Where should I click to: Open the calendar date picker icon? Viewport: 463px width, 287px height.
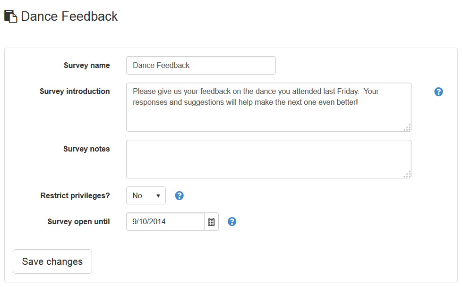(x=212, y=222)
